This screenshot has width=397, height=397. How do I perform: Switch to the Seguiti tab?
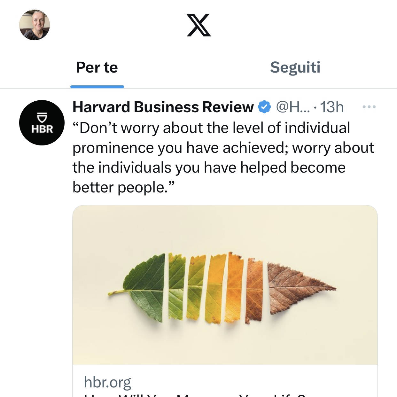point(295,67)
